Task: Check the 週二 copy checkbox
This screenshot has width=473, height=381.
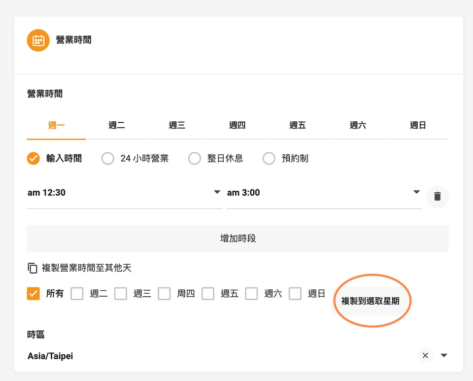Action: pos(77,294)
